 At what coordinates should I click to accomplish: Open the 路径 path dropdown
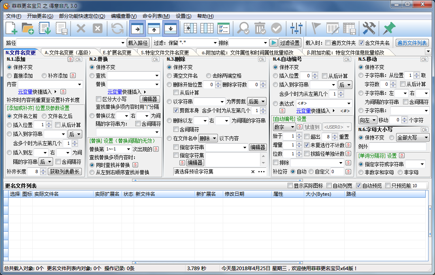click(x=123, y=43)
